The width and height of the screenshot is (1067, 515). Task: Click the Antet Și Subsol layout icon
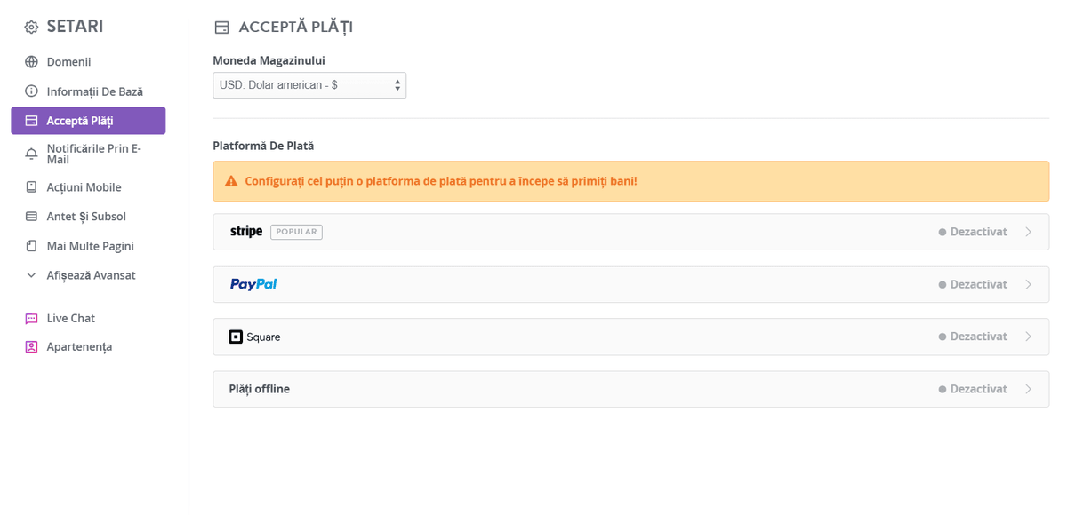[31, 217]
